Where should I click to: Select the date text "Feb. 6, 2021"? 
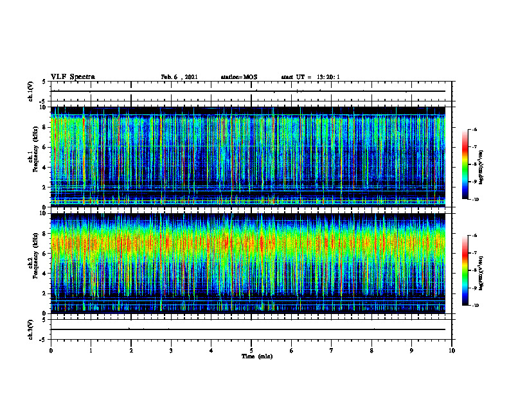click(179, 77)
